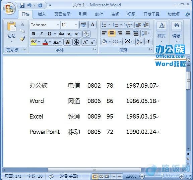Sort the text with the A-Z icon
The image size is (193, 180).
(139, 42)
